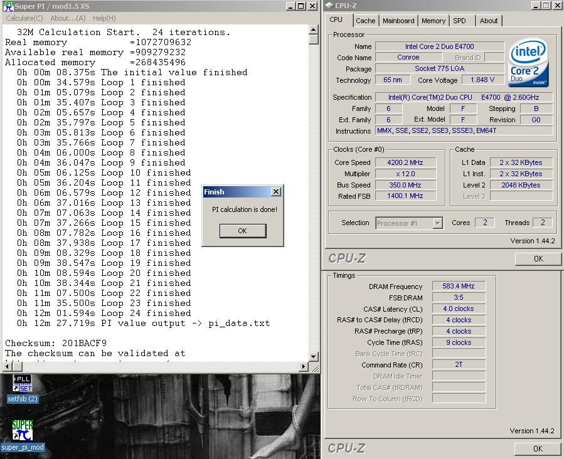Switch to the About tab in CPU-Z
564x459 pixels.
pyautogui.click(x=489, y=21)
